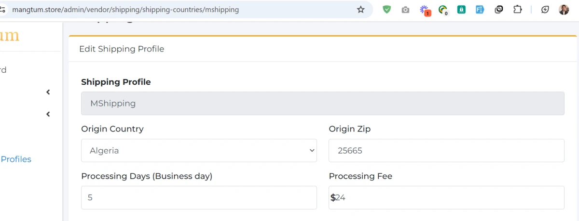Click the blue FI tag extension

[x=480, y=10]
